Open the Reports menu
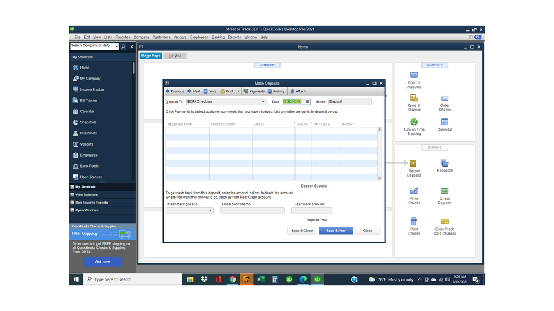 click(x=234, y=37)
